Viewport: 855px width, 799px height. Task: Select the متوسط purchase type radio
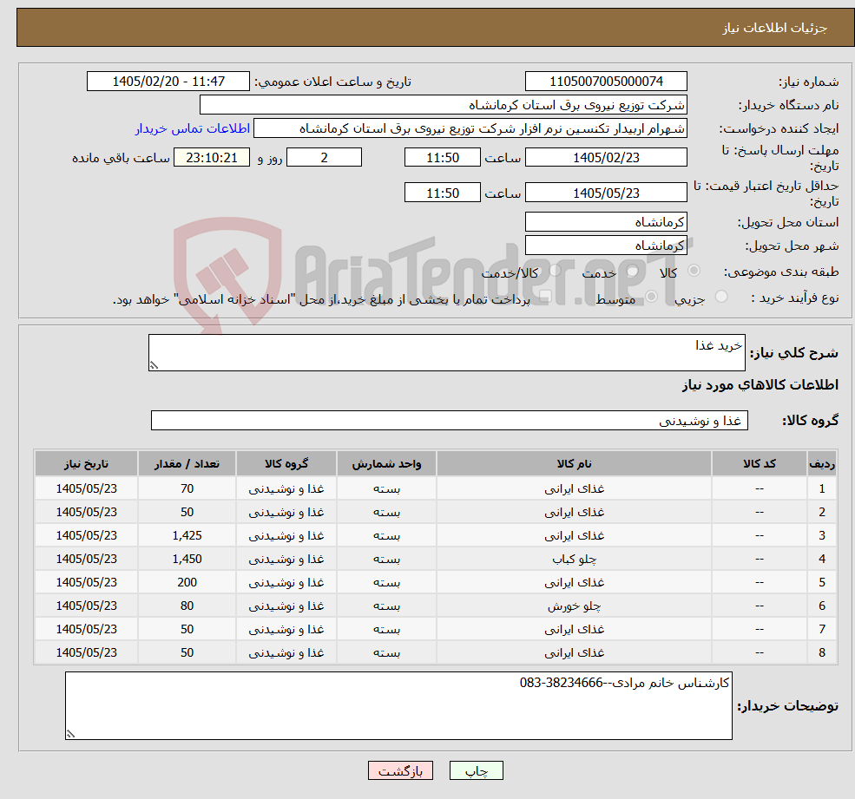[x=652, y=297]
